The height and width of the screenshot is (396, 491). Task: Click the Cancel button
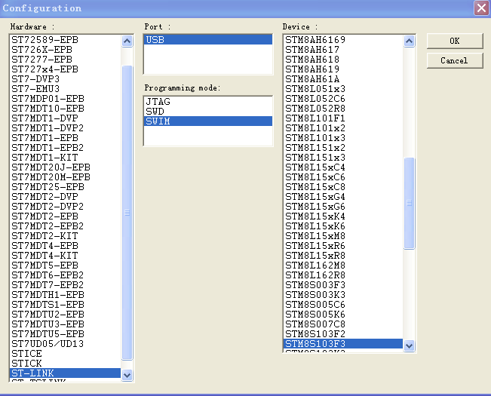[454, 60]
